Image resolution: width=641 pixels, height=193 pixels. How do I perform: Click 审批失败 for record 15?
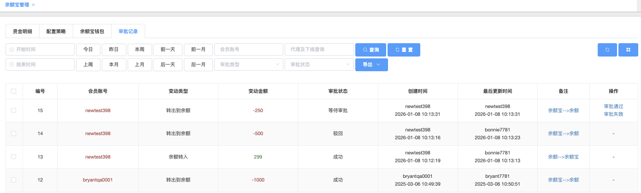tap(613, 114)
